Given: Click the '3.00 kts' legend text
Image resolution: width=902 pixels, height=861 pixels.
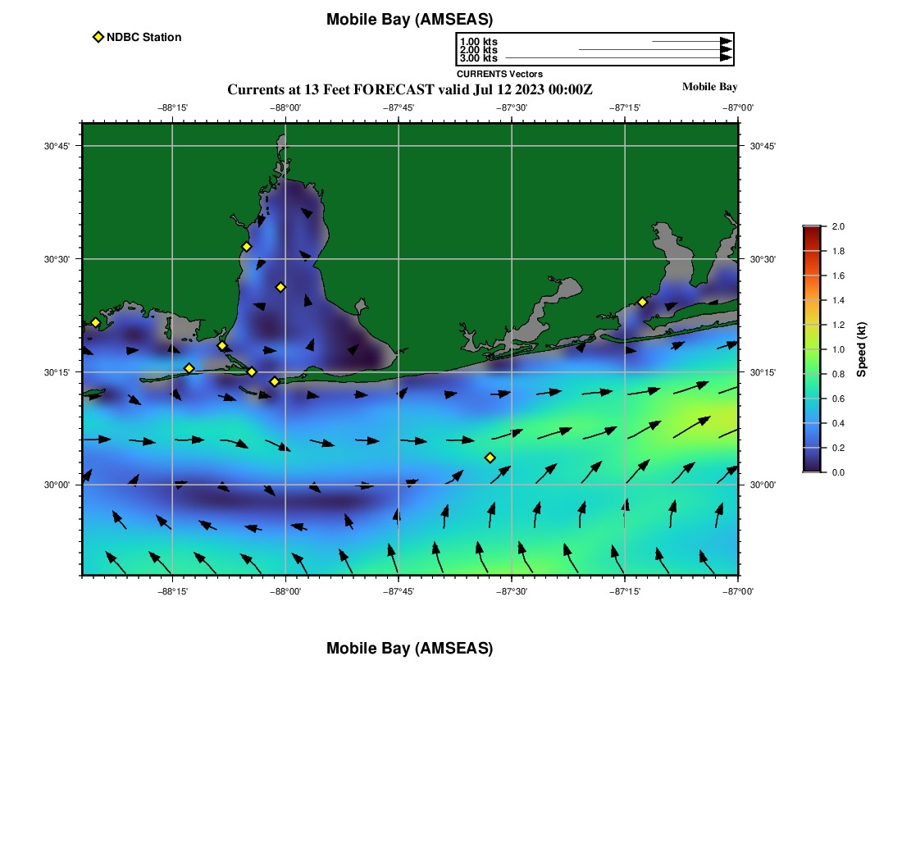Looking at the screenshot, I should click(x=479, y=58).
